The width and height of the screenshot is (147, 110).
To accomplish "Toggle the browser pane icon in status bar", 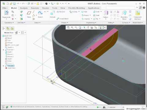I will (x=7, y=107).
